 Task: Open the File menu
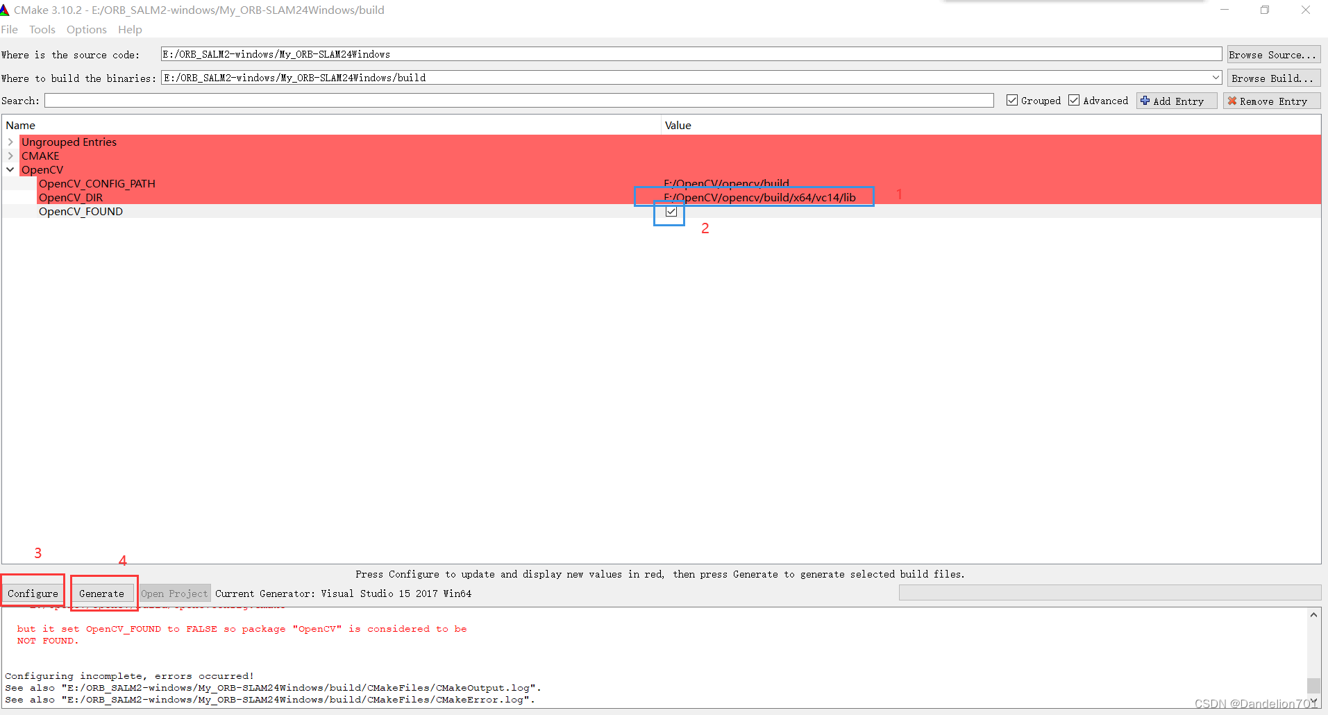[x=10, y=29]
